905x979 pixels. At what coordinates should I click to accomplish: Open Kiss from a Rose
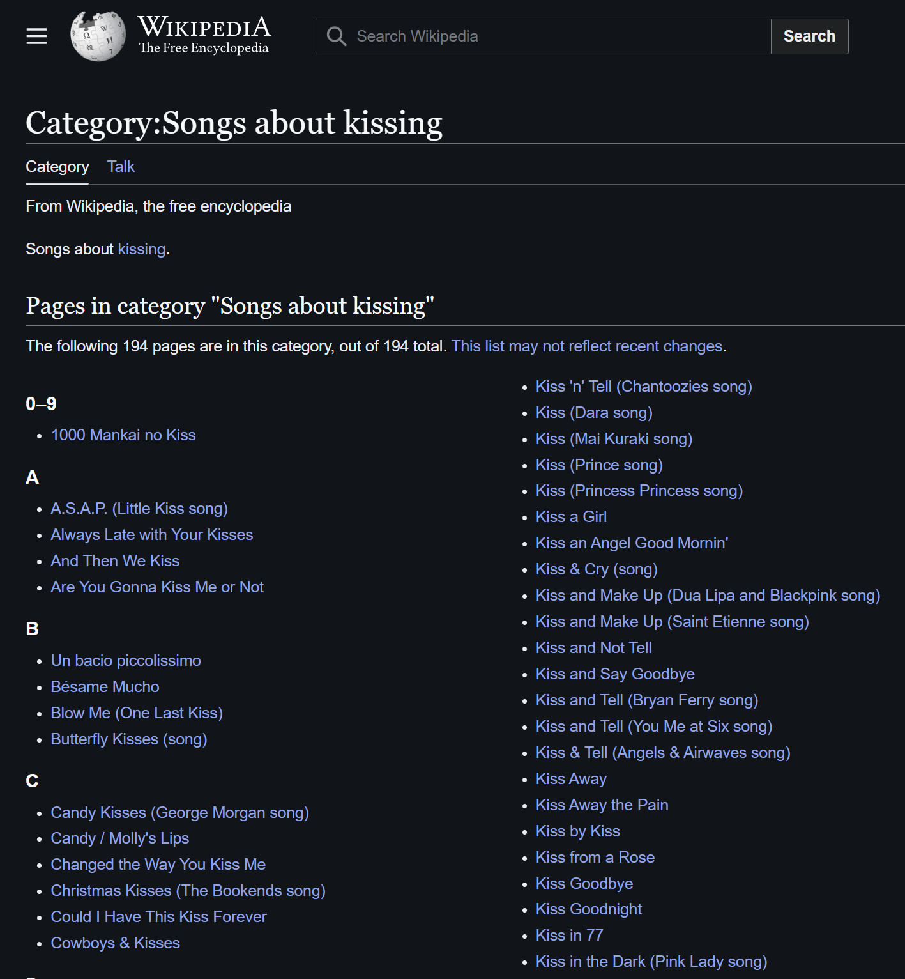595,858
